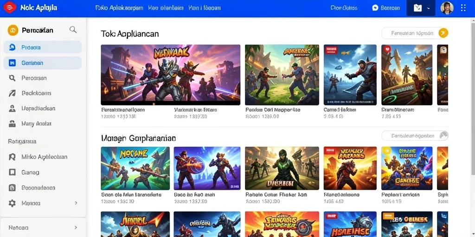
Task: Open the Kao olanlaim top menu
Action: click(x=166, y=8)
